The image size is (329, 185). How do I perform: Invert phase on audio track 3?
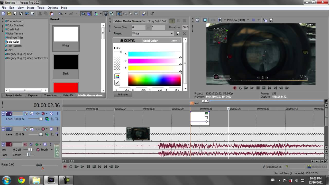[x=31, y=144]
